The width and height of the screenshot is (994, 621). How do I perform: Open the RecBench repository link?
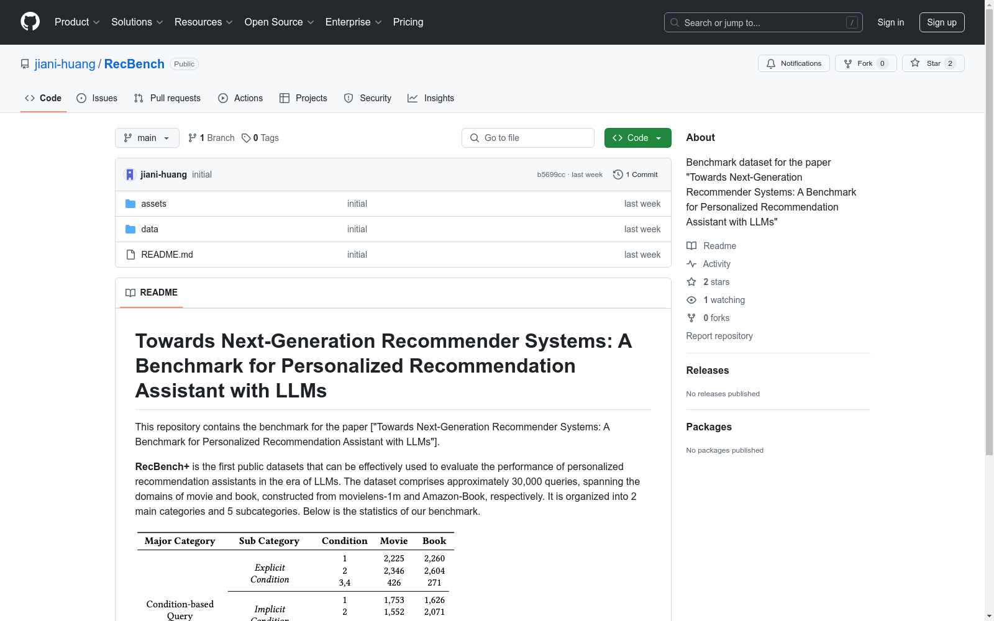pos(134,64)
